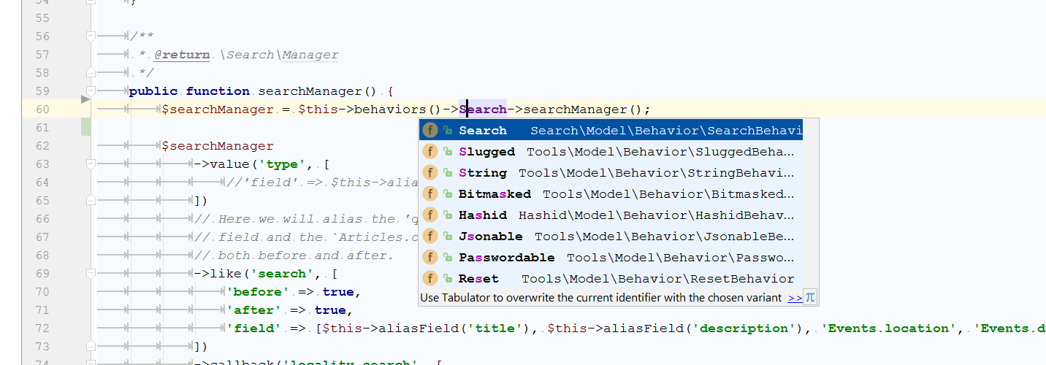Image resolution: width=1046 pixels, height=365 pixels.
Task: Click $this on line 60
Action: tap(318, 109)
